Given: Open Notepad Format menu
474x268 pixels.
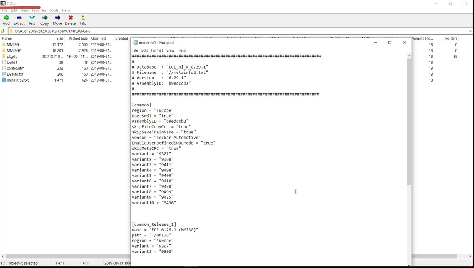Looking at the screenshot, I should pos(157,50).
